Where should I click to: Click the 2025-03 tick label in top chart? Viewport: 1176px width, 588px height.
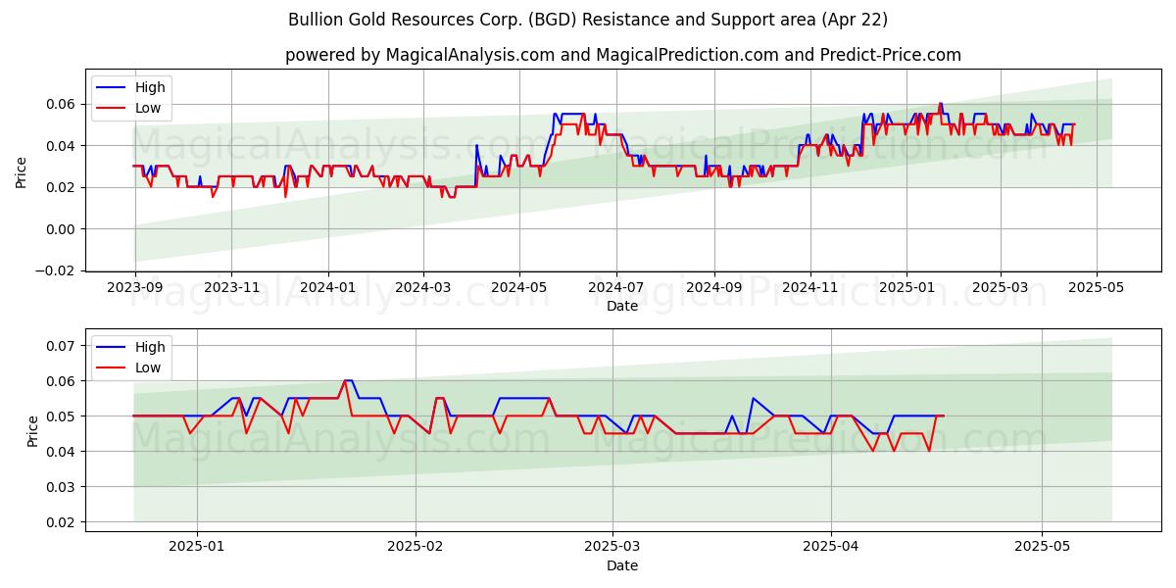point(1000,288)
